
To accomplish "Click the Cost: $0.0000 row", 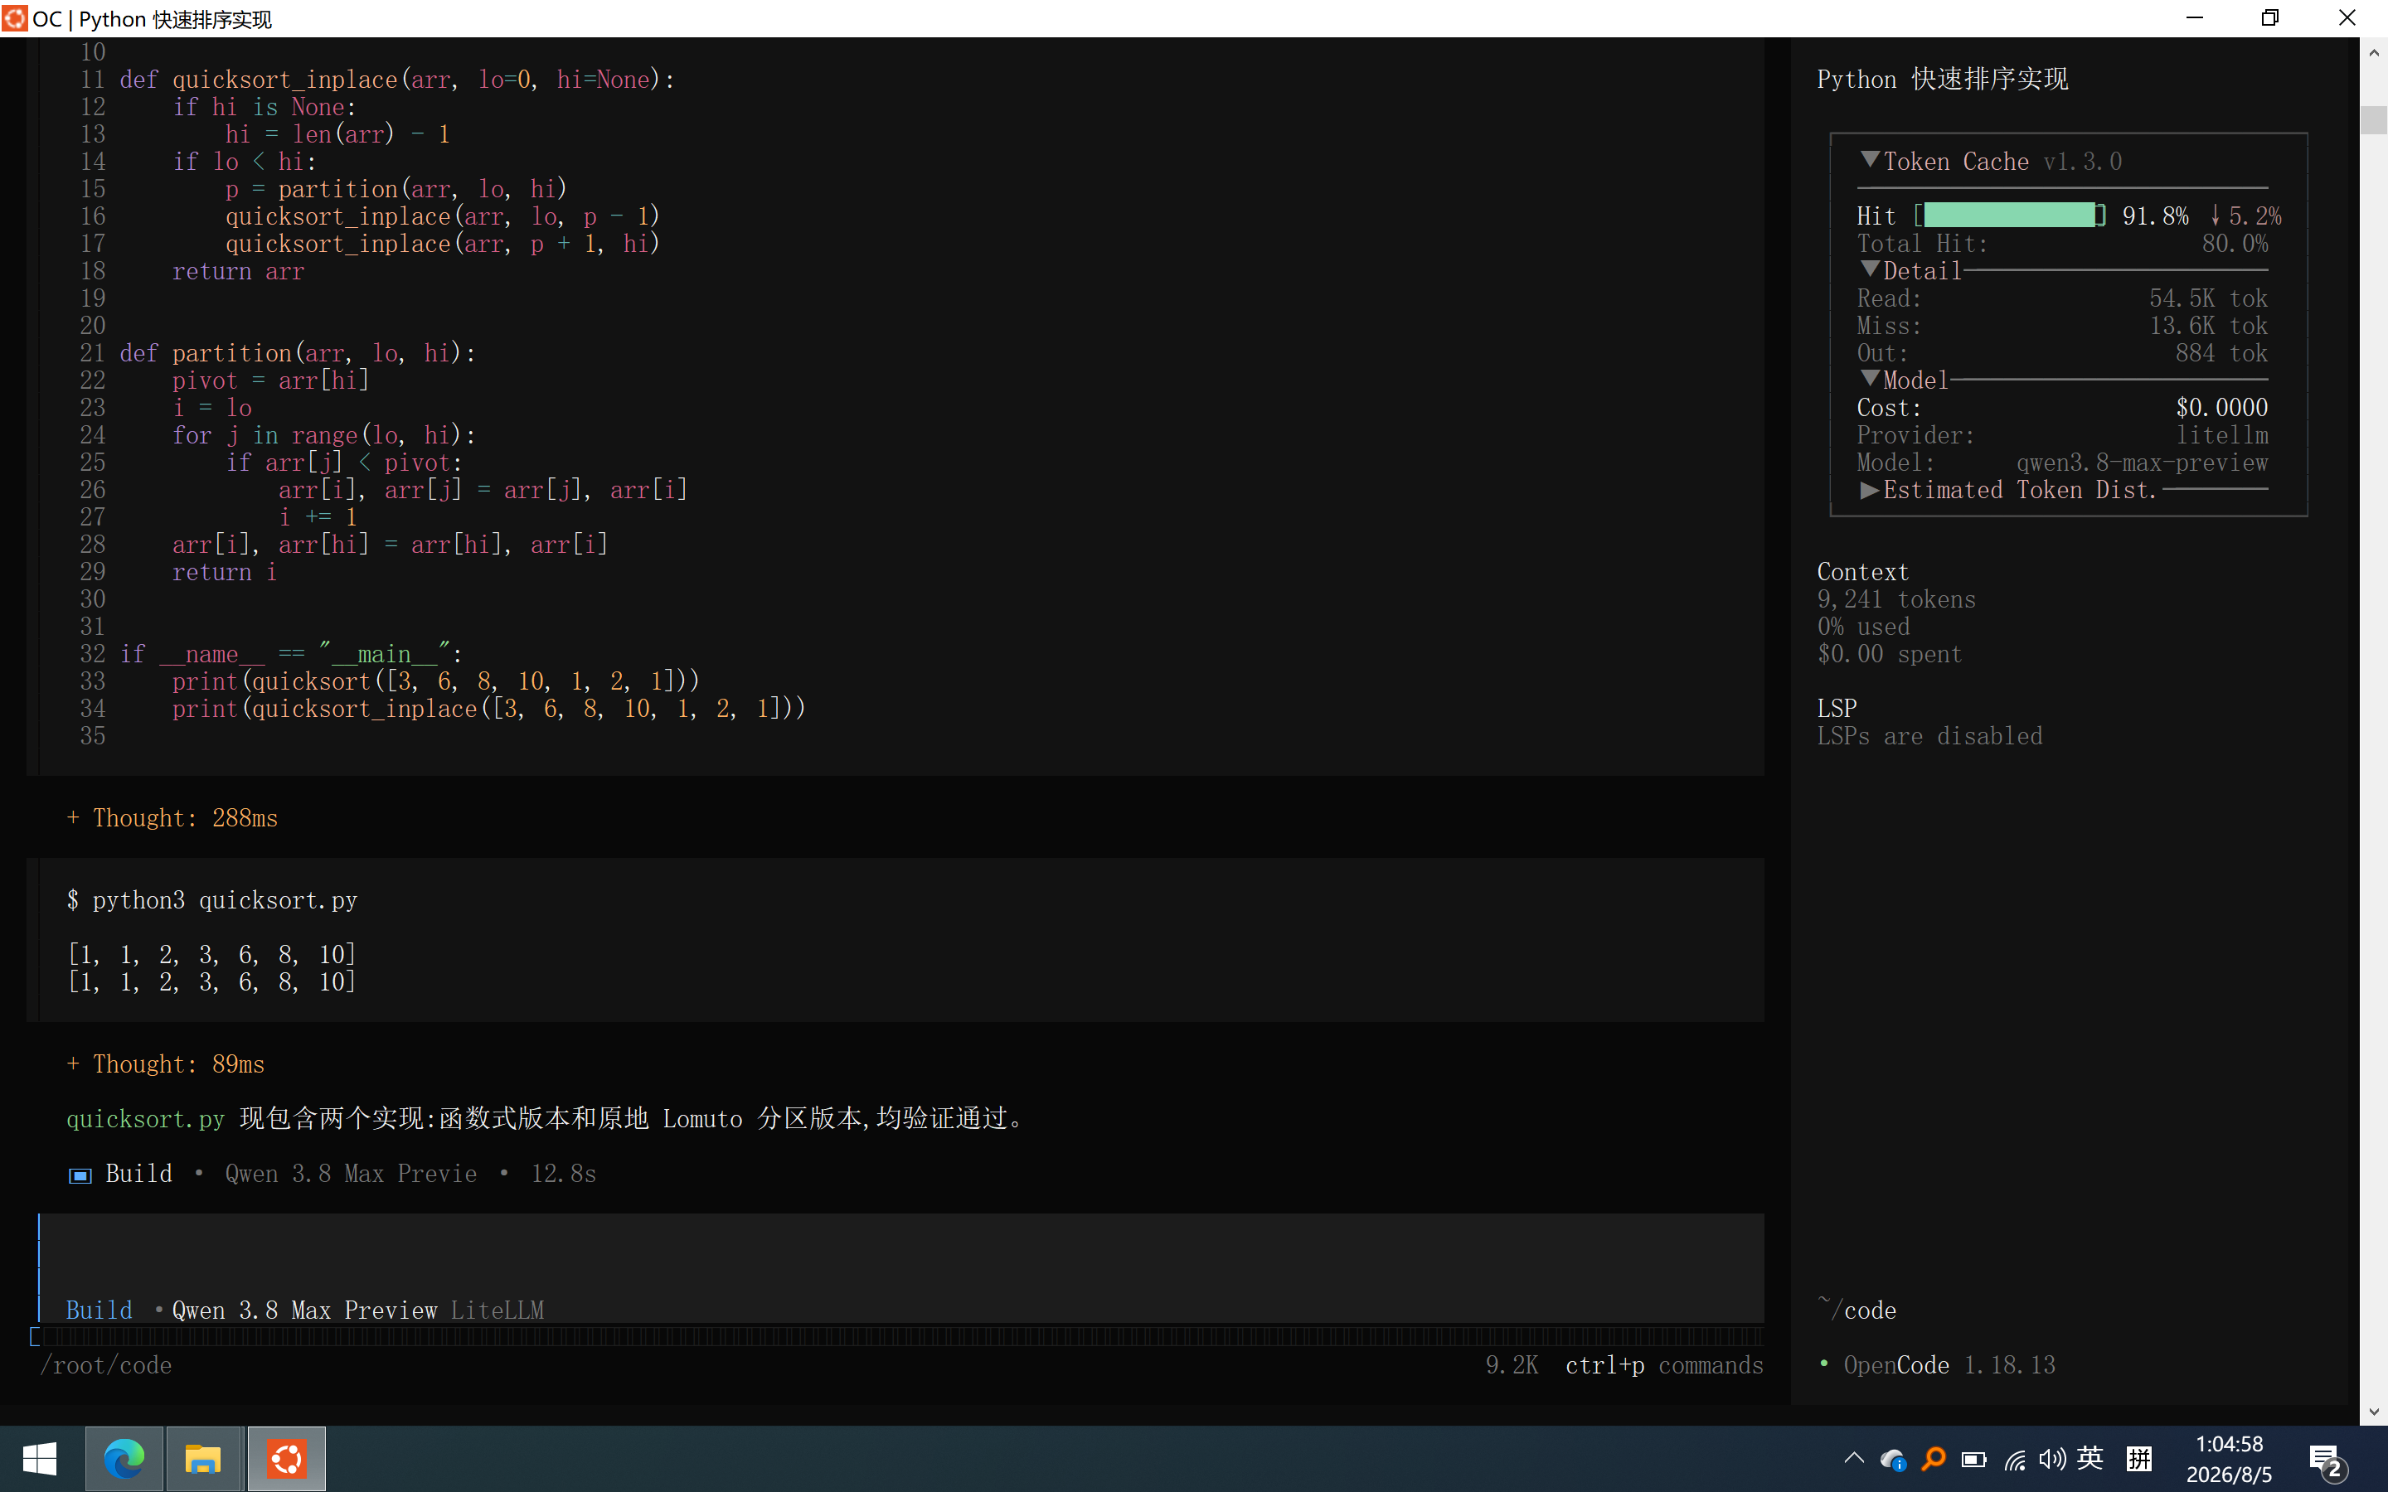I will click(x=2062, y=408).
